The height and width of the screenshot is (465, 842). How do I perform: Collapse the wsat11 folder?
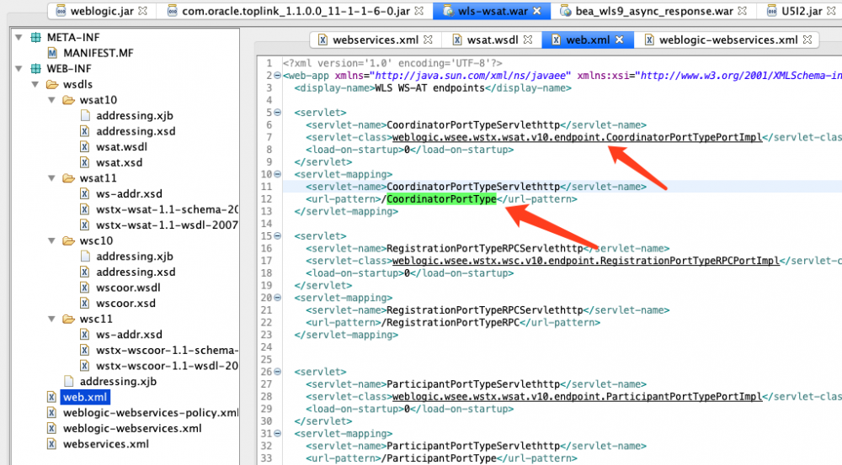pos(51,178)
